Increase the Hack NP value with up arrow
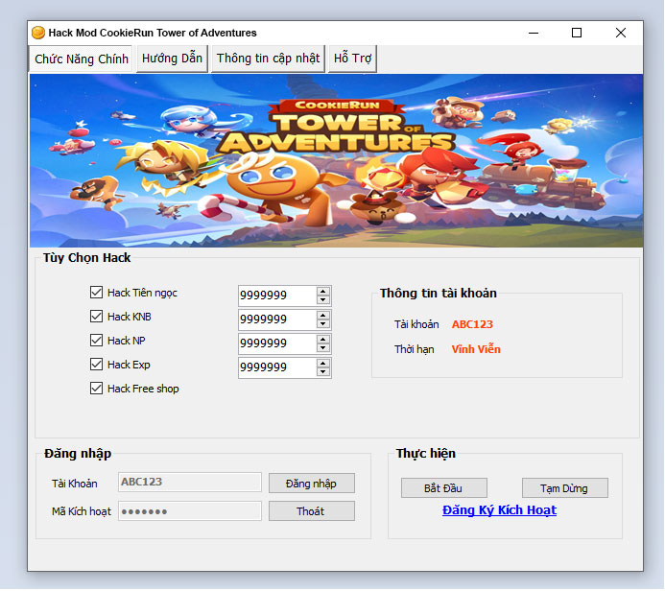Viewport: 665px width, 591px height. coord(323,340)
